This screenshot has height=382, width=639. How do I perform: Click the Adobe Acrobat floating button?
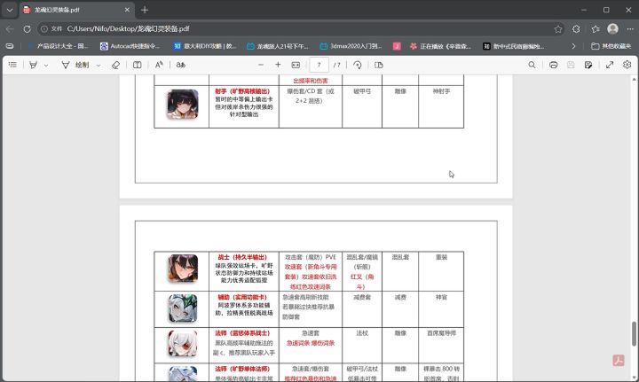[x=619, y=360]
